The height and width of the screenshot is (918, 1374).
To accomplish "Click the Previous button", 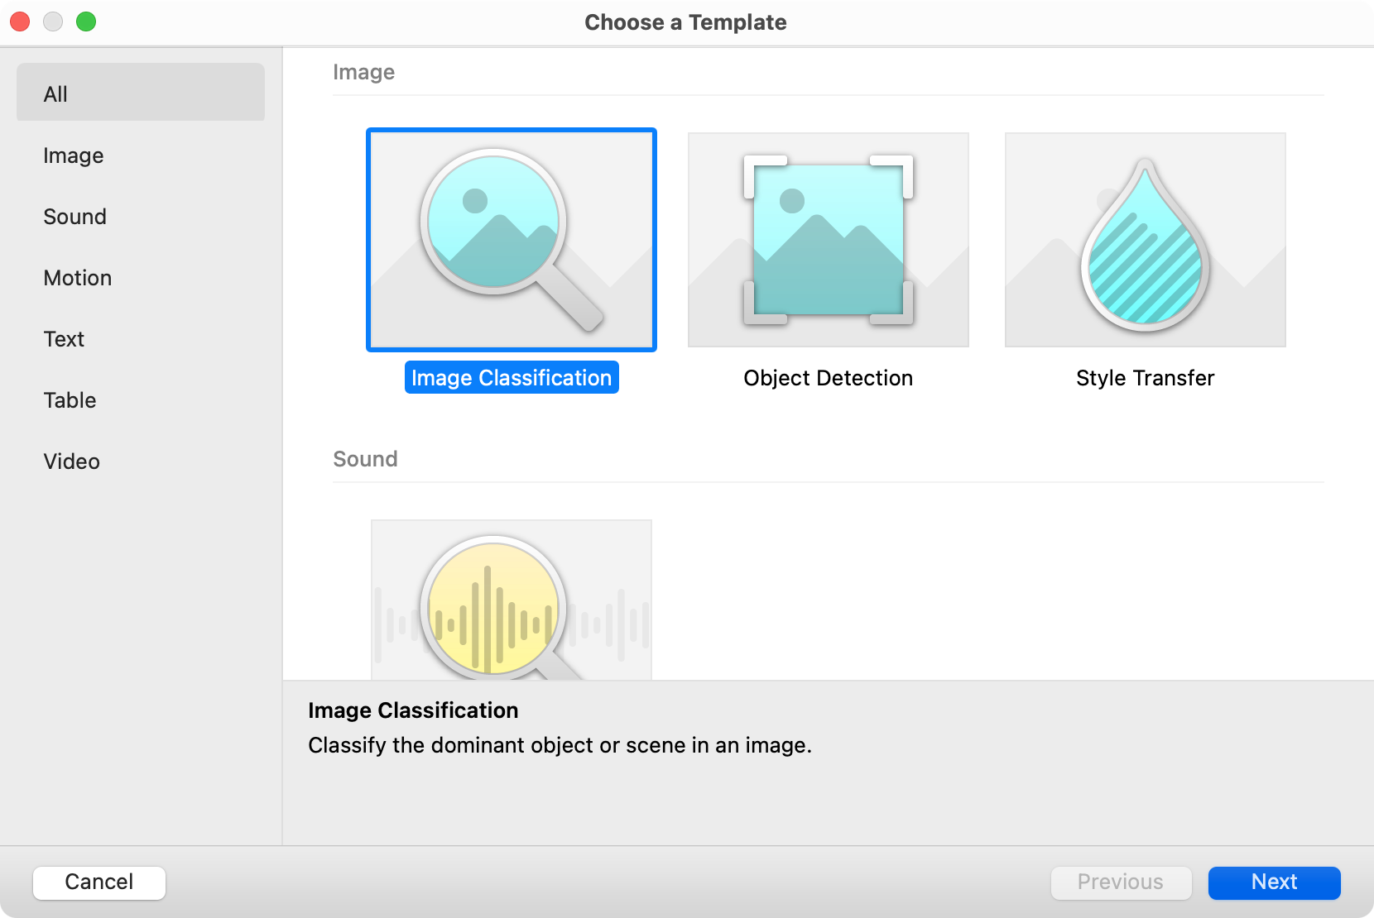I will [x=1121, y=882].
